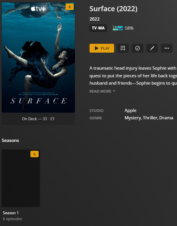177x226 pixels.
Task: Open the Season 1 title link
Action: pyautogui.click(x=11, y=213)
